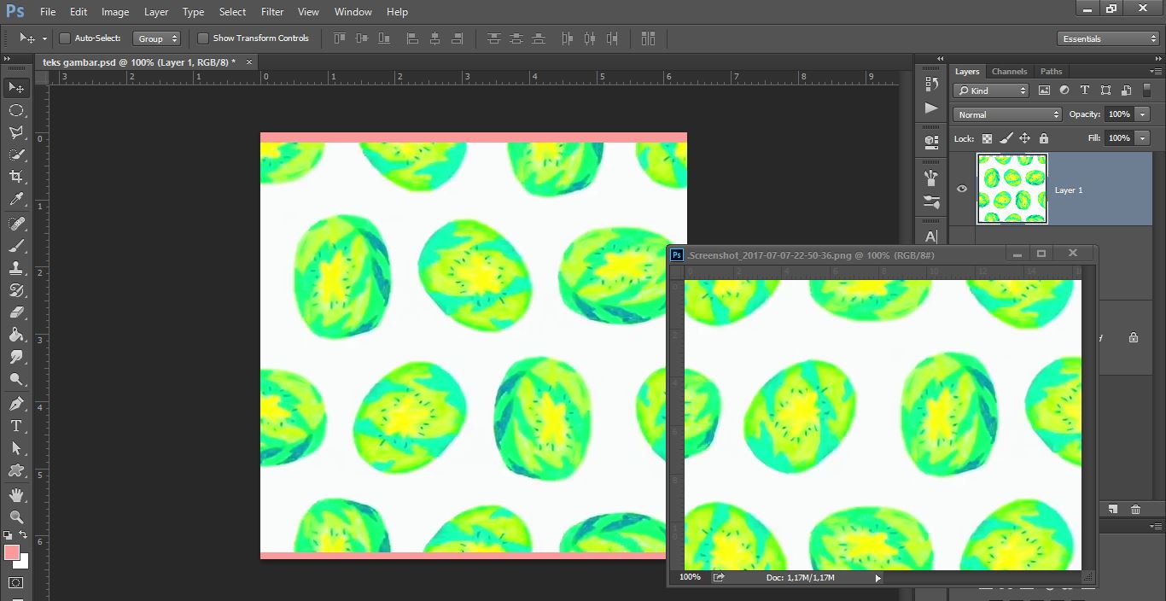Screen dimensions: 1166x601
Task: Click the Layer 1 thumbnail
Action: [1012, 189]
